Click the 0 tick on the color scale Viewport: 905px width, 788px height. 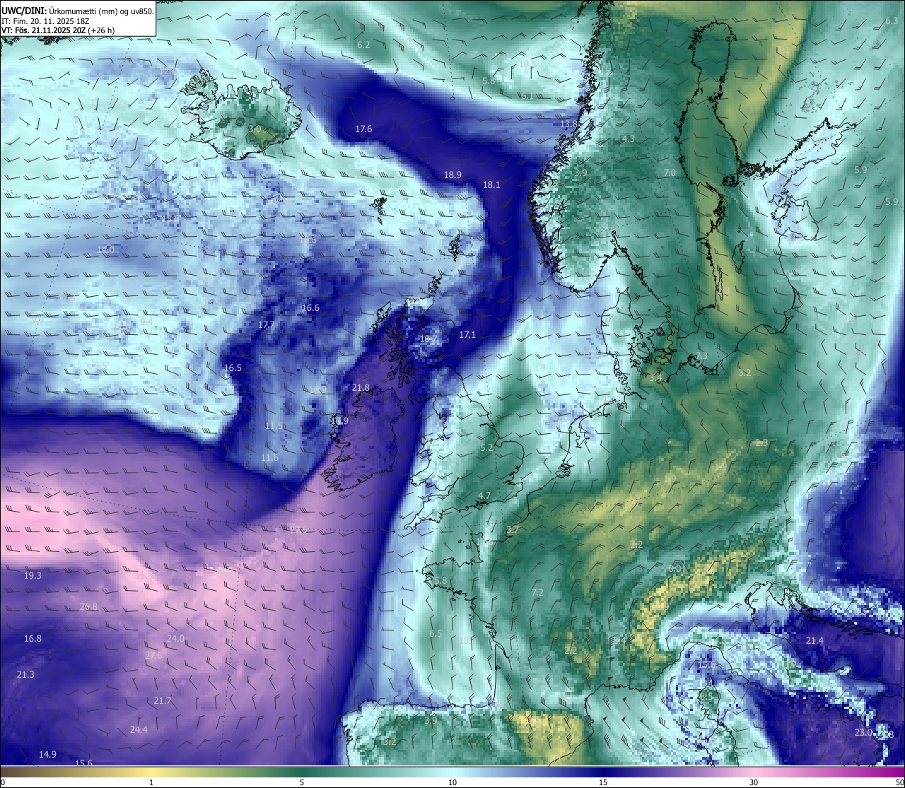(x=3, y=782)
